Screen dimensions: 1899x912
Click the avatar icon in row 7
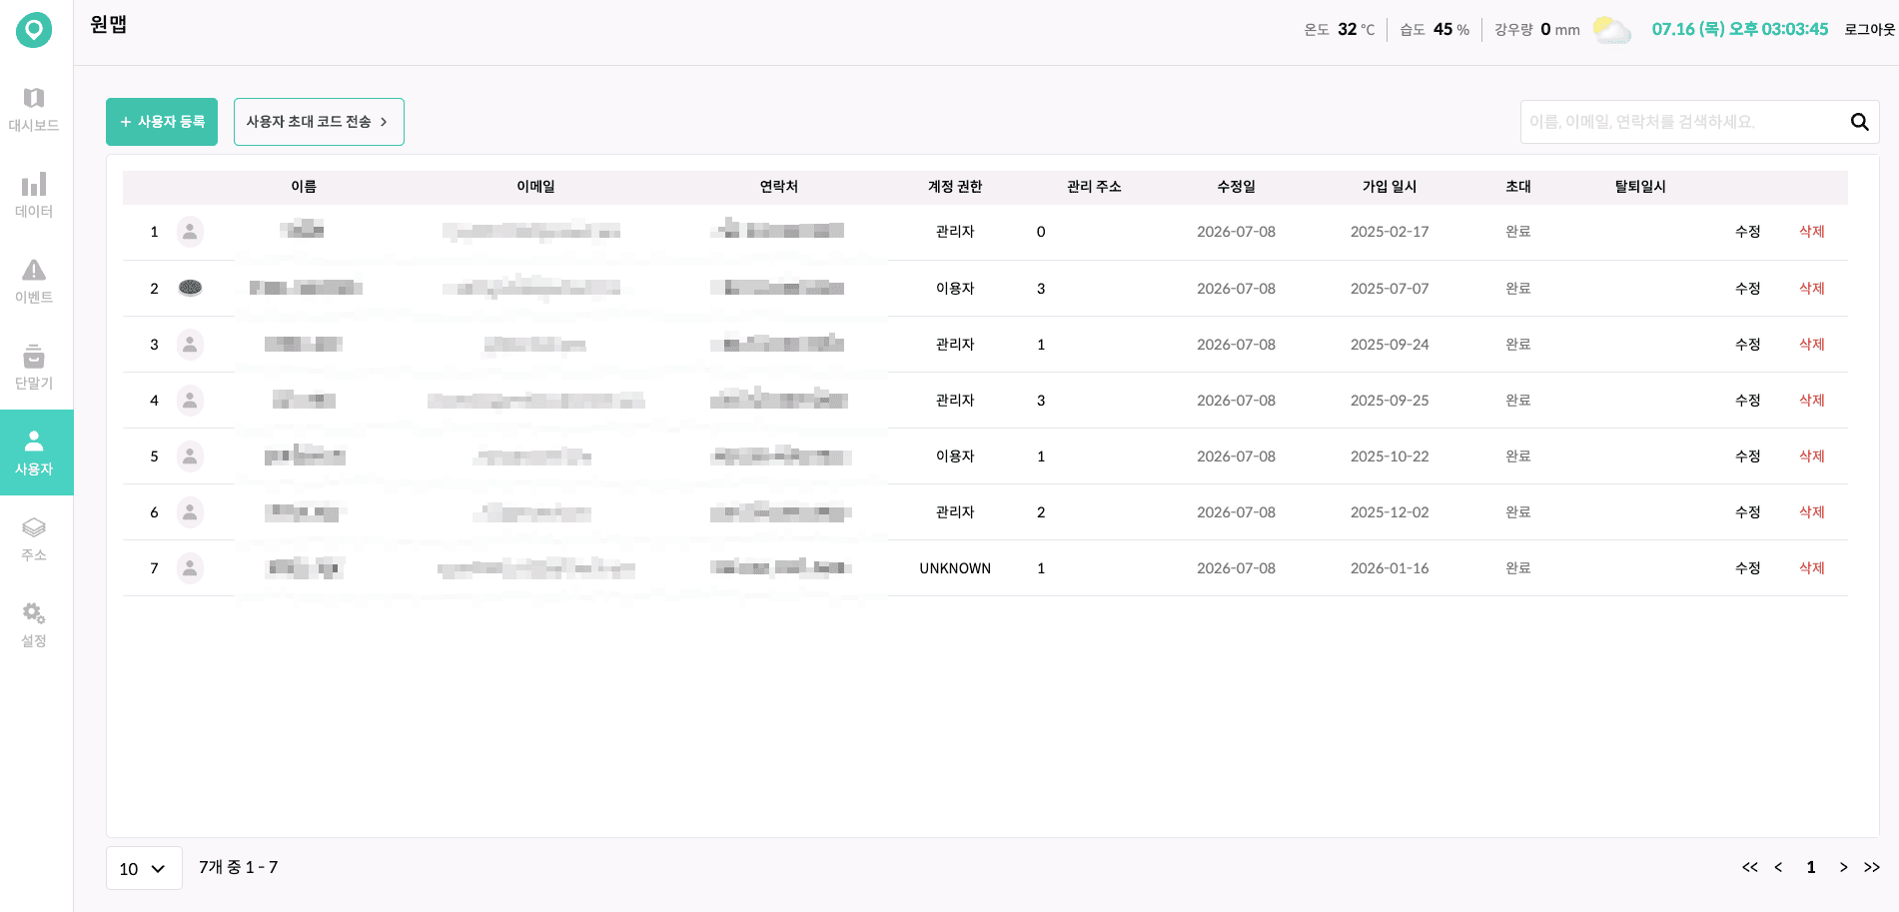(x=190, y=568)
